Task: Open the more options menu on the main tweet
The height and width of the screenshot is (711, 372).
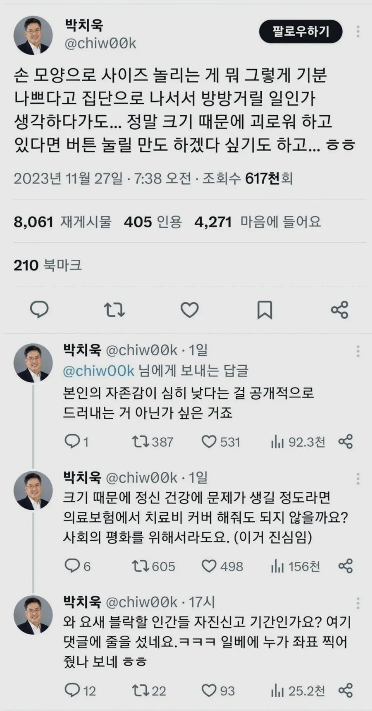Action: 357,31
